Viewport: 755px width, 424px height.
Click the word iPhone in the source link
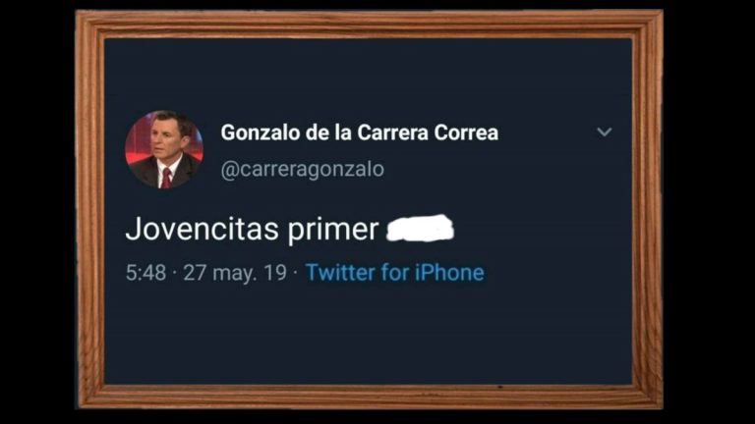[x=449, y=273]
